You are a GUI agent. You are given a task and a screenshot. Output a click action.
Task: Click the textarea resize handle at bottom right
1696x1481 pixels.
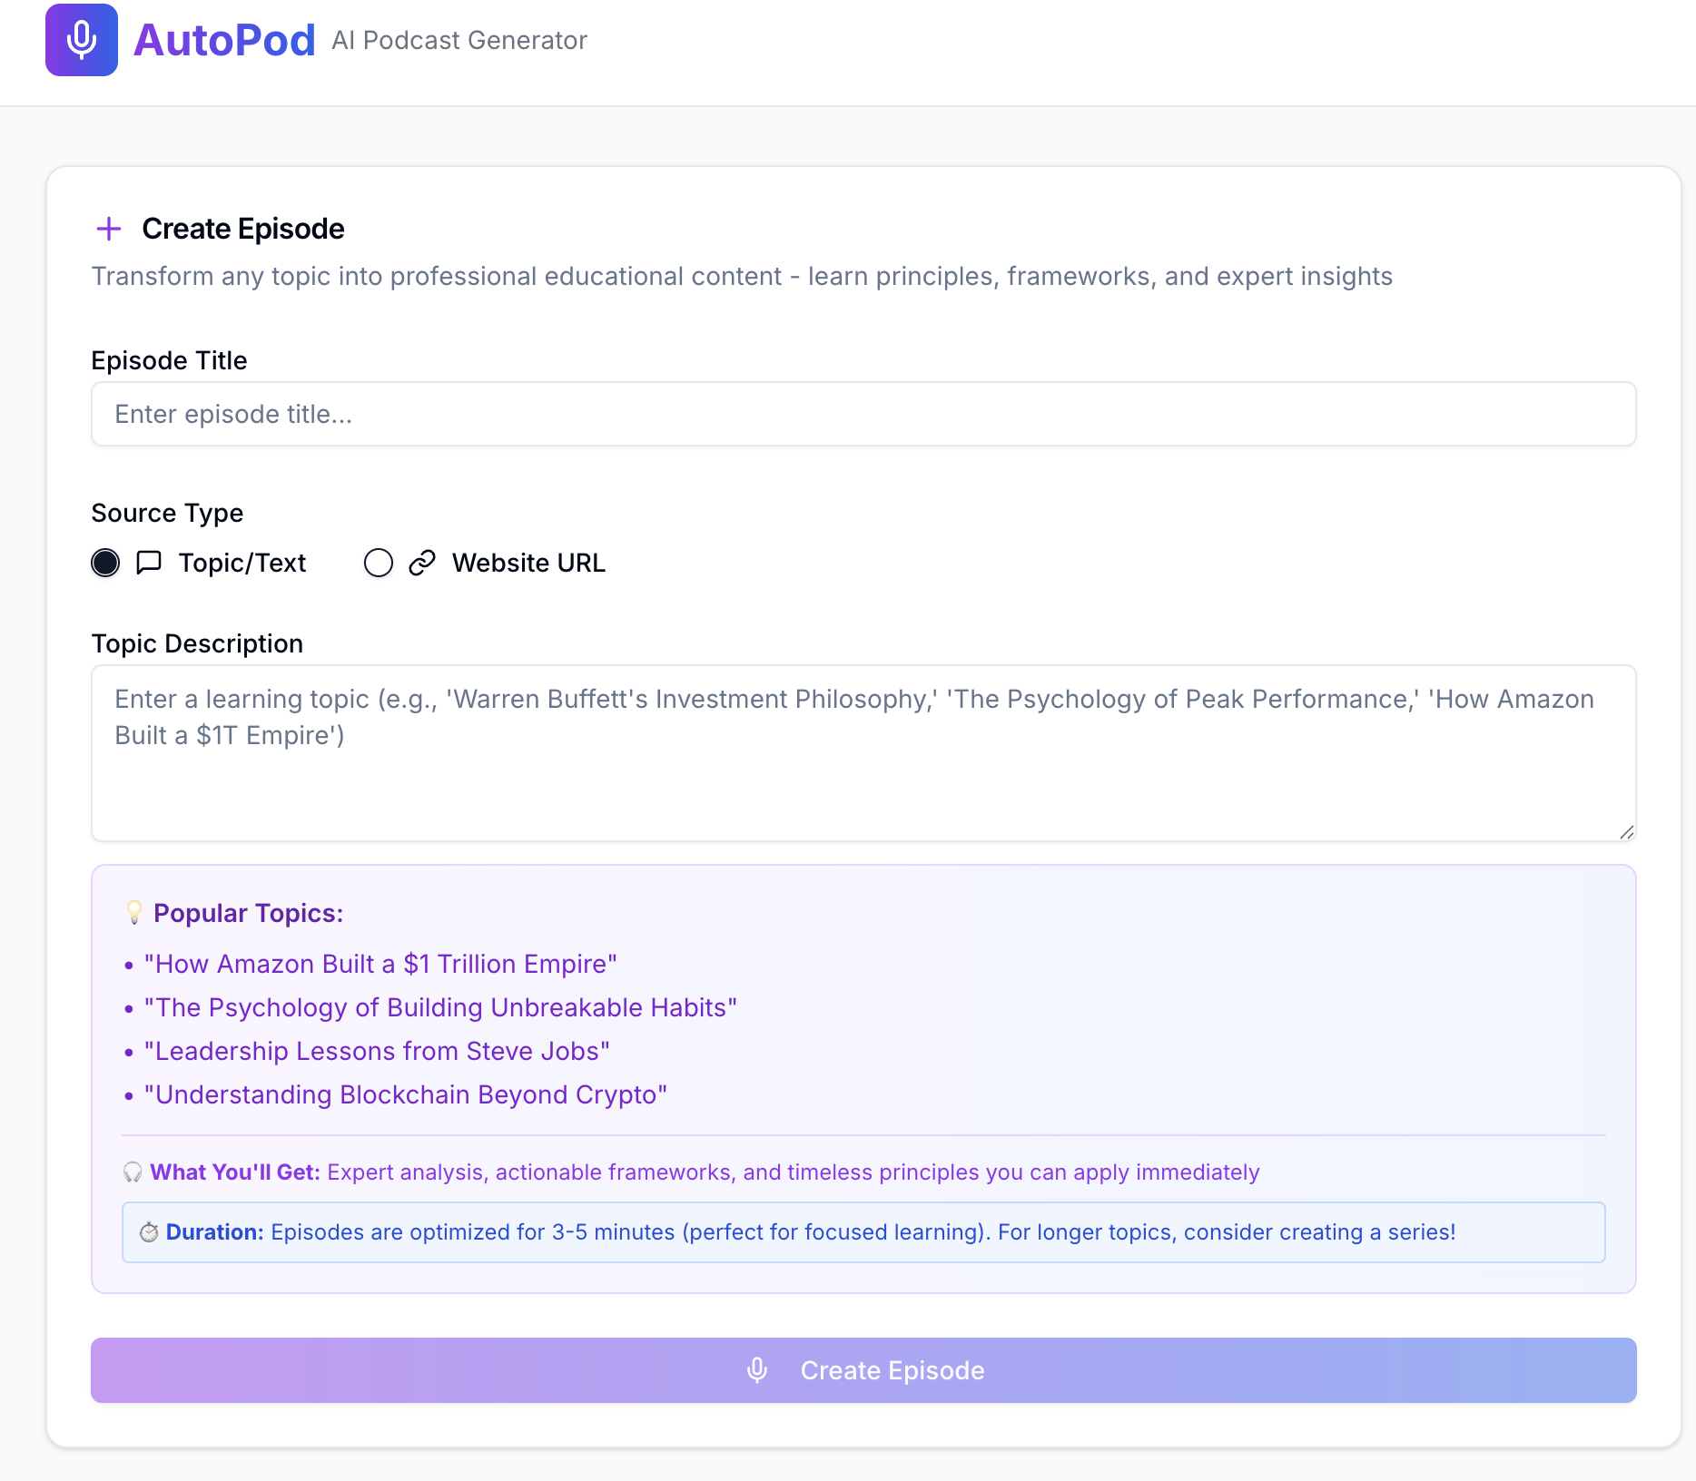click(x=1626, y=833)
